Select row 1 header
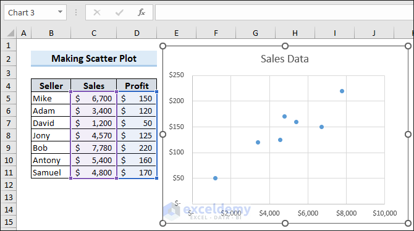The height and width of the screenshot is (231, 414). click(9, 46)
